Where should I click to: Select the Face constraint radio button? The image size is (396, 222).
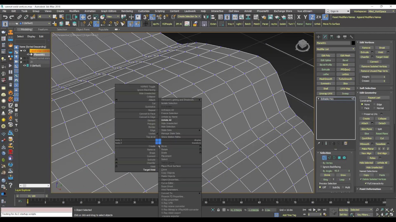[362, 108]
